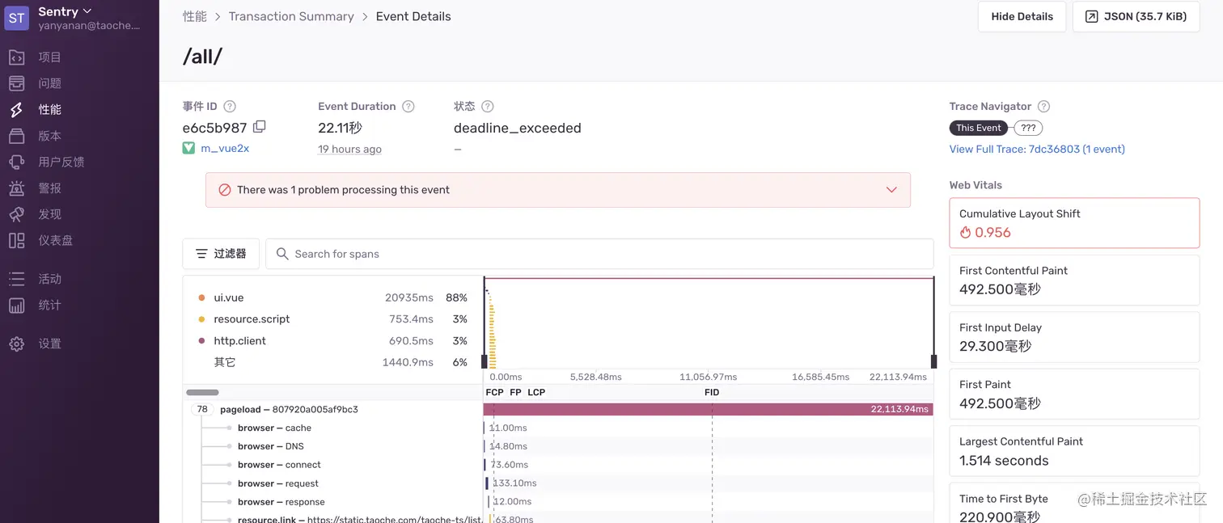
Task: Click the resource.script yellow legend dot
Action: pos(201,319)
